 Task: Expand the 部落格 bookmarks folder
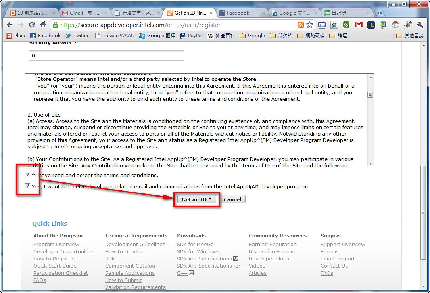pyautogui.click(x=281, y=36)
